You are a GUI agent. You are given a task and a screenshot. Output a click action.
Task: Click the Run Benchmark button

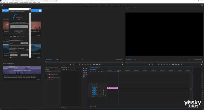[x=19, y=27]
